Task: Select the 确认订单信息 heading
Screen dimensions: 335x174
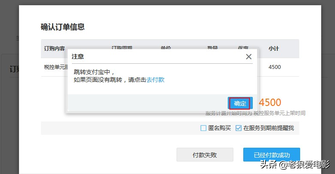Action: click(x=62, y=27)
